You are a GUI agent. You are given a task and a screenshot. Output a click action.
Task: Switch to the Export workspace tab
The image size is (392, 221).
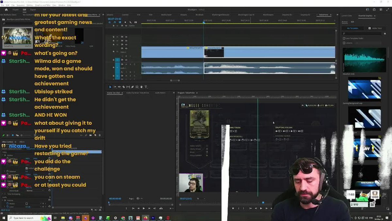click(x=33, y=9)
